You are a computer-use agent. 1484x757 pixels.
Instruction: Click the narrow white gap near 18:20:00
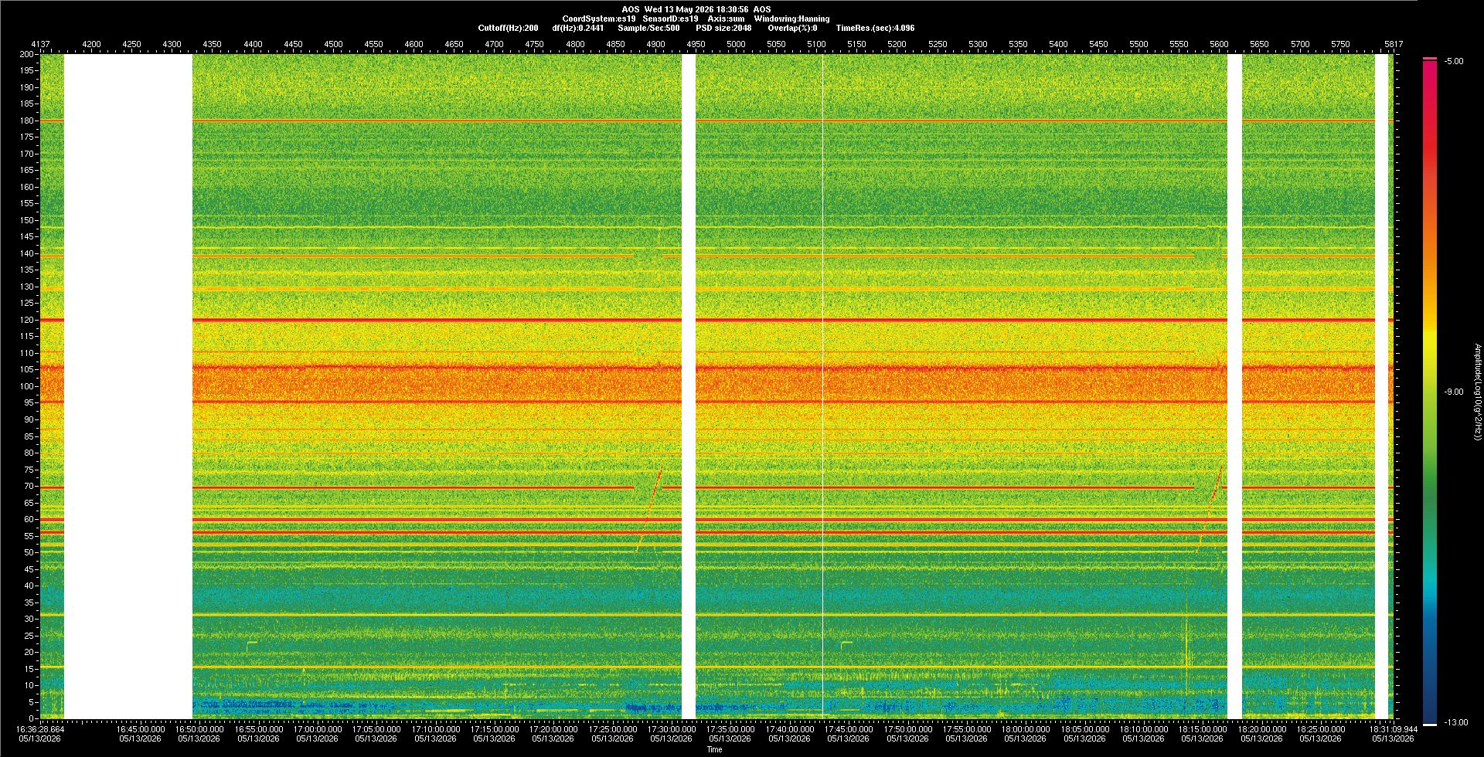[x=1234, y=386]
